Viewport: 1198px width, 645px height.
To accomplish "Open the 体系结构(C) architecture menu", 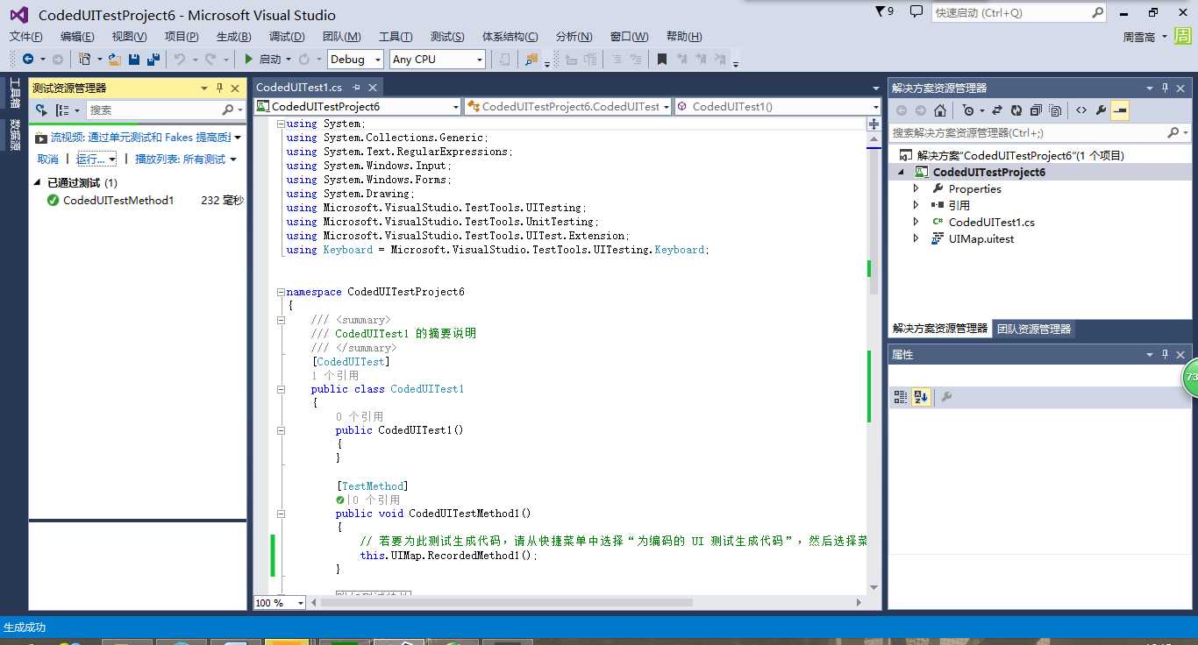I will [510, 36].
